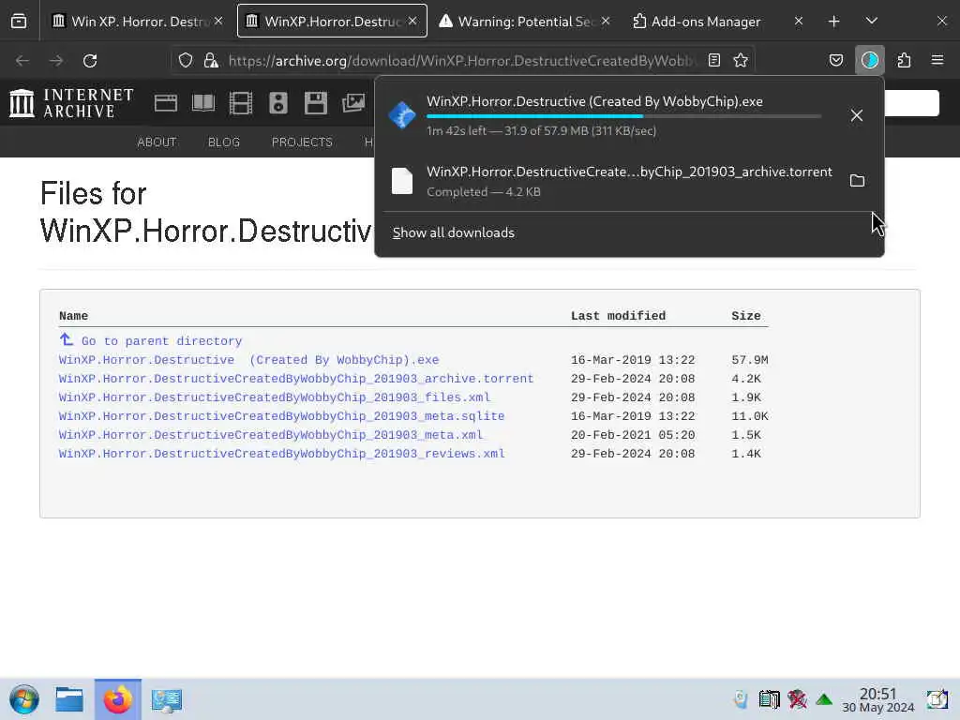Click Show all downloads

point(454,232)
